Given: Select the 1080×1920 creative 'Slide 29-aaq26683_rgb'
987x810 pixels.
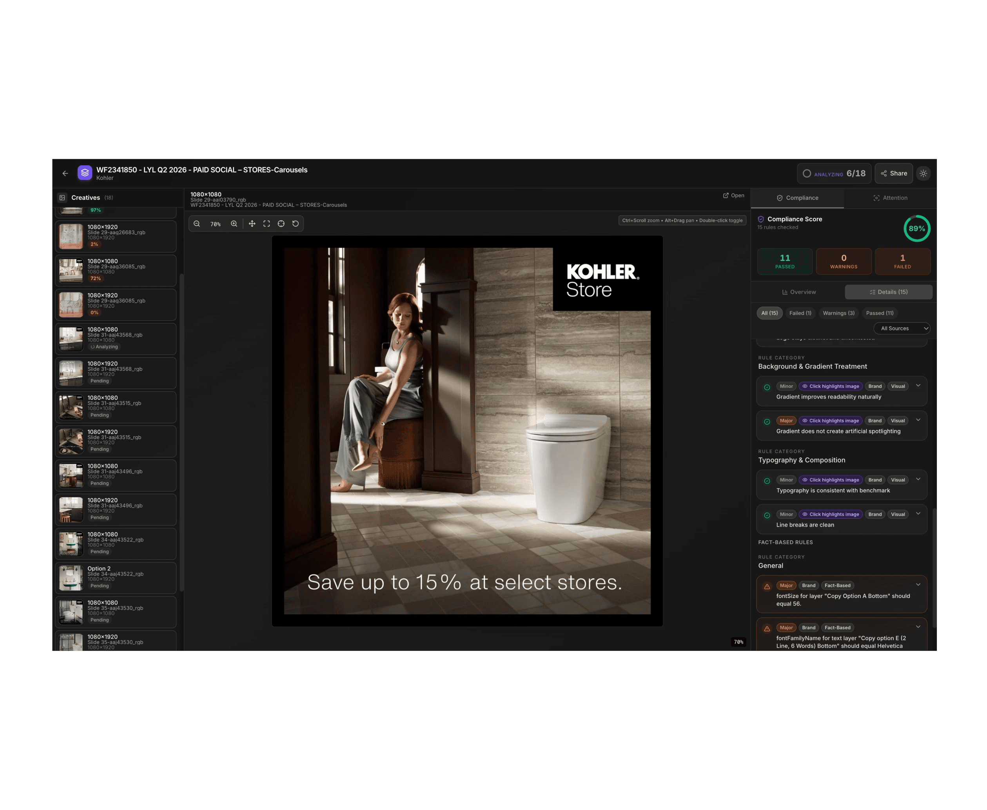Looking at the screenshot, I should [116, 237].
